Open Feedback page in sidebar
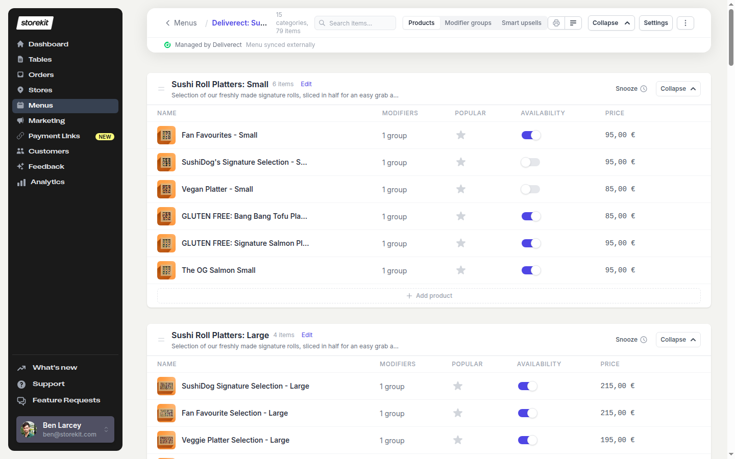The width and height of the screenshot is (735, 459). pos(65,166)
